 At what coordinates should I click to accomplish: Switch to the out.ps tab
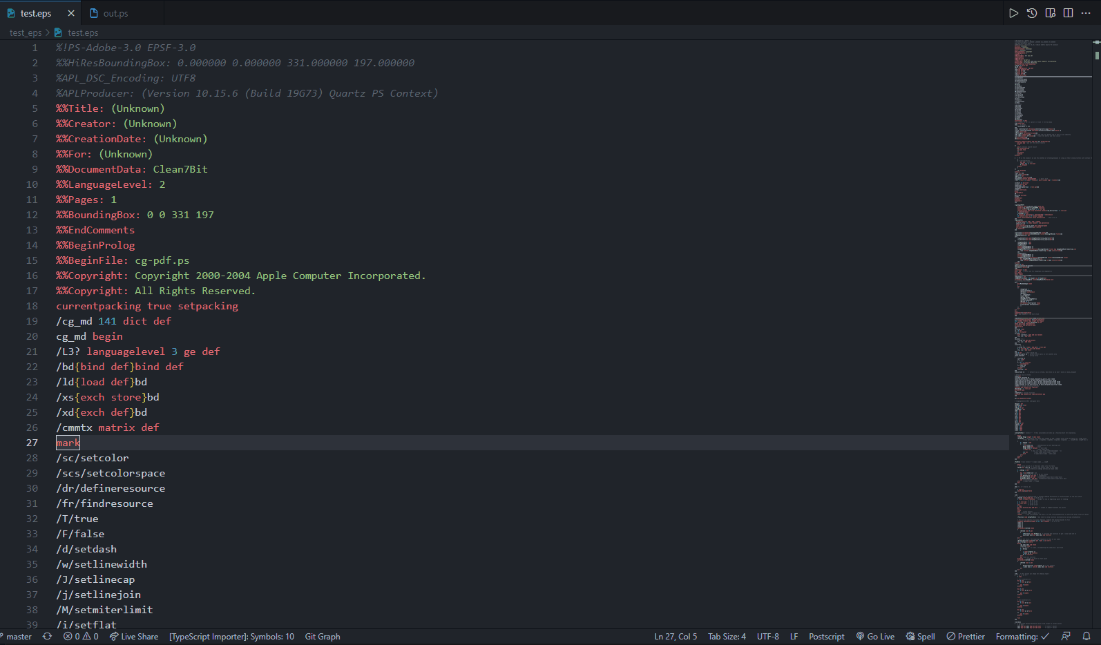(x=115, y=13)
